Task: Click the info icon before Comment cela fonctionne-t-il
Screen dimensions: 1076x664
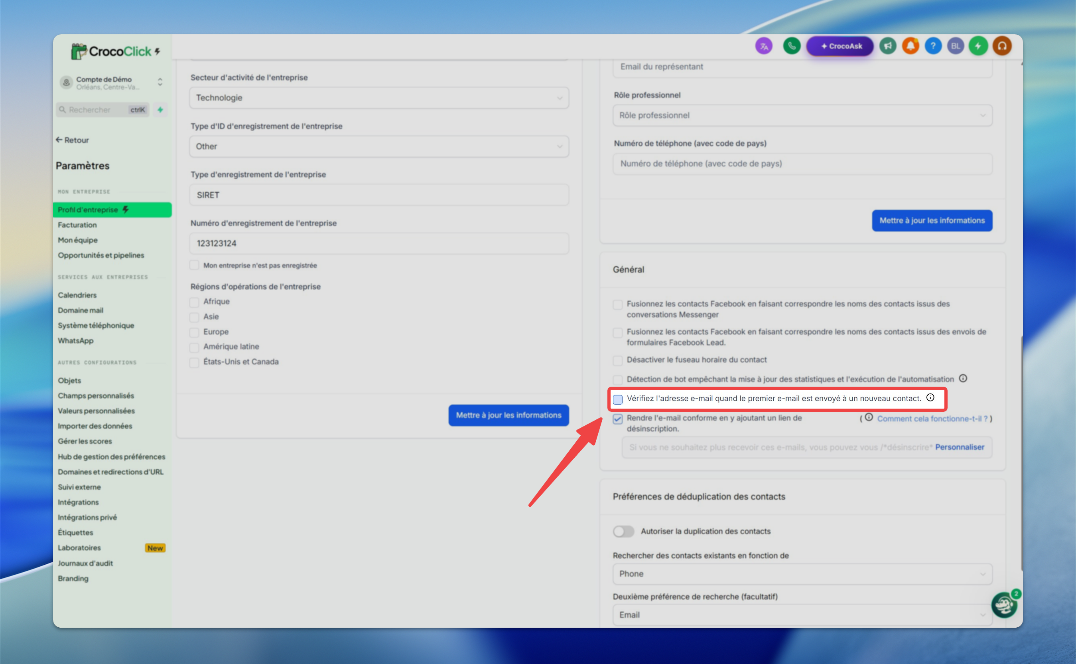Action: point(869,417)
